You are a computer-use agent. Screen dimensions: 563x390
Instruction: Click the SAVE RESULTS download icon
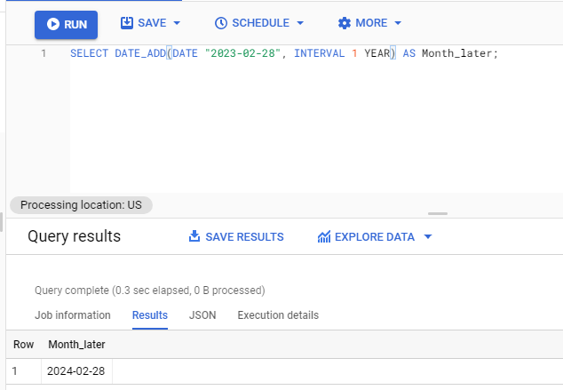194,236
